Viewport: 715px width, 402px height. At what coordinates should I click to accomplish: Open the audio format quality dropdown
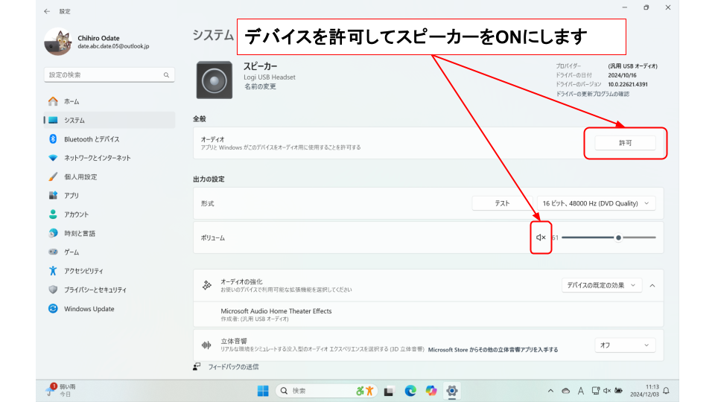(596, 203)
